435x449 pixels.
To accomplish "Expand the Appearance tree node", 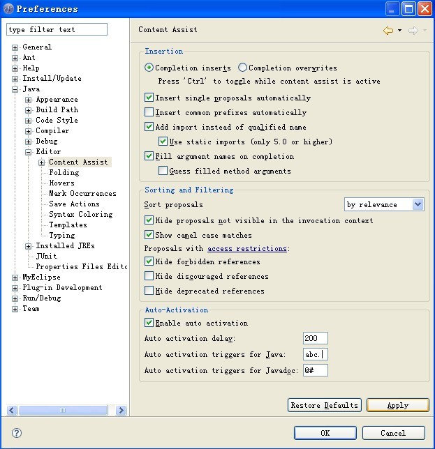I will 28,100.
